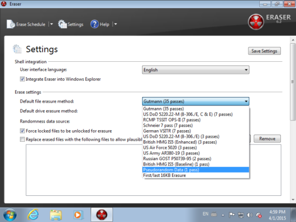Select Gutmann (35 passes) in list
This screenshot has height=222, width=296.
pyautogui.click(x=196, y=109)
